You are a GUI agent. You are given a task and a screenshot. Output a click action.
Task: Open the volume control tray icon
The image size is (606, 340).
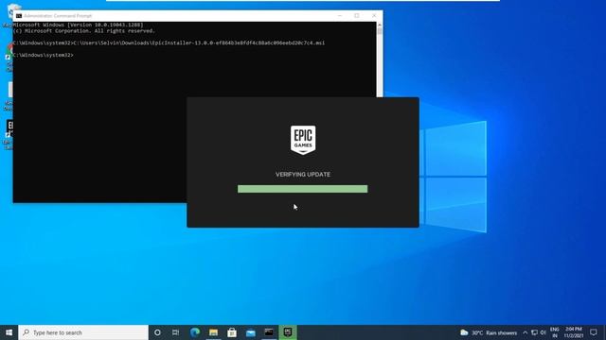coord(543,332)
